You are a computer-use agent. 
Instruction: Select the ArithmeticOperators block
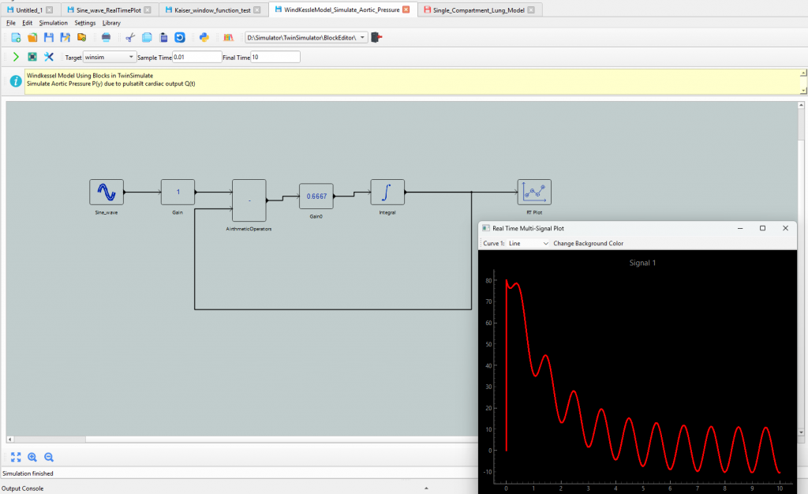pos(249,200)
